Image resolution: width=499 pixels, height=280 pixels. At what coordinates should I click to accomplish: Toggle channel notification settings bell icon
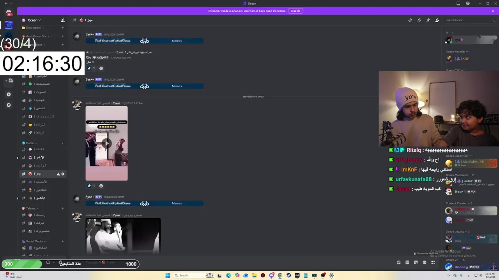(x=419, y=20)
